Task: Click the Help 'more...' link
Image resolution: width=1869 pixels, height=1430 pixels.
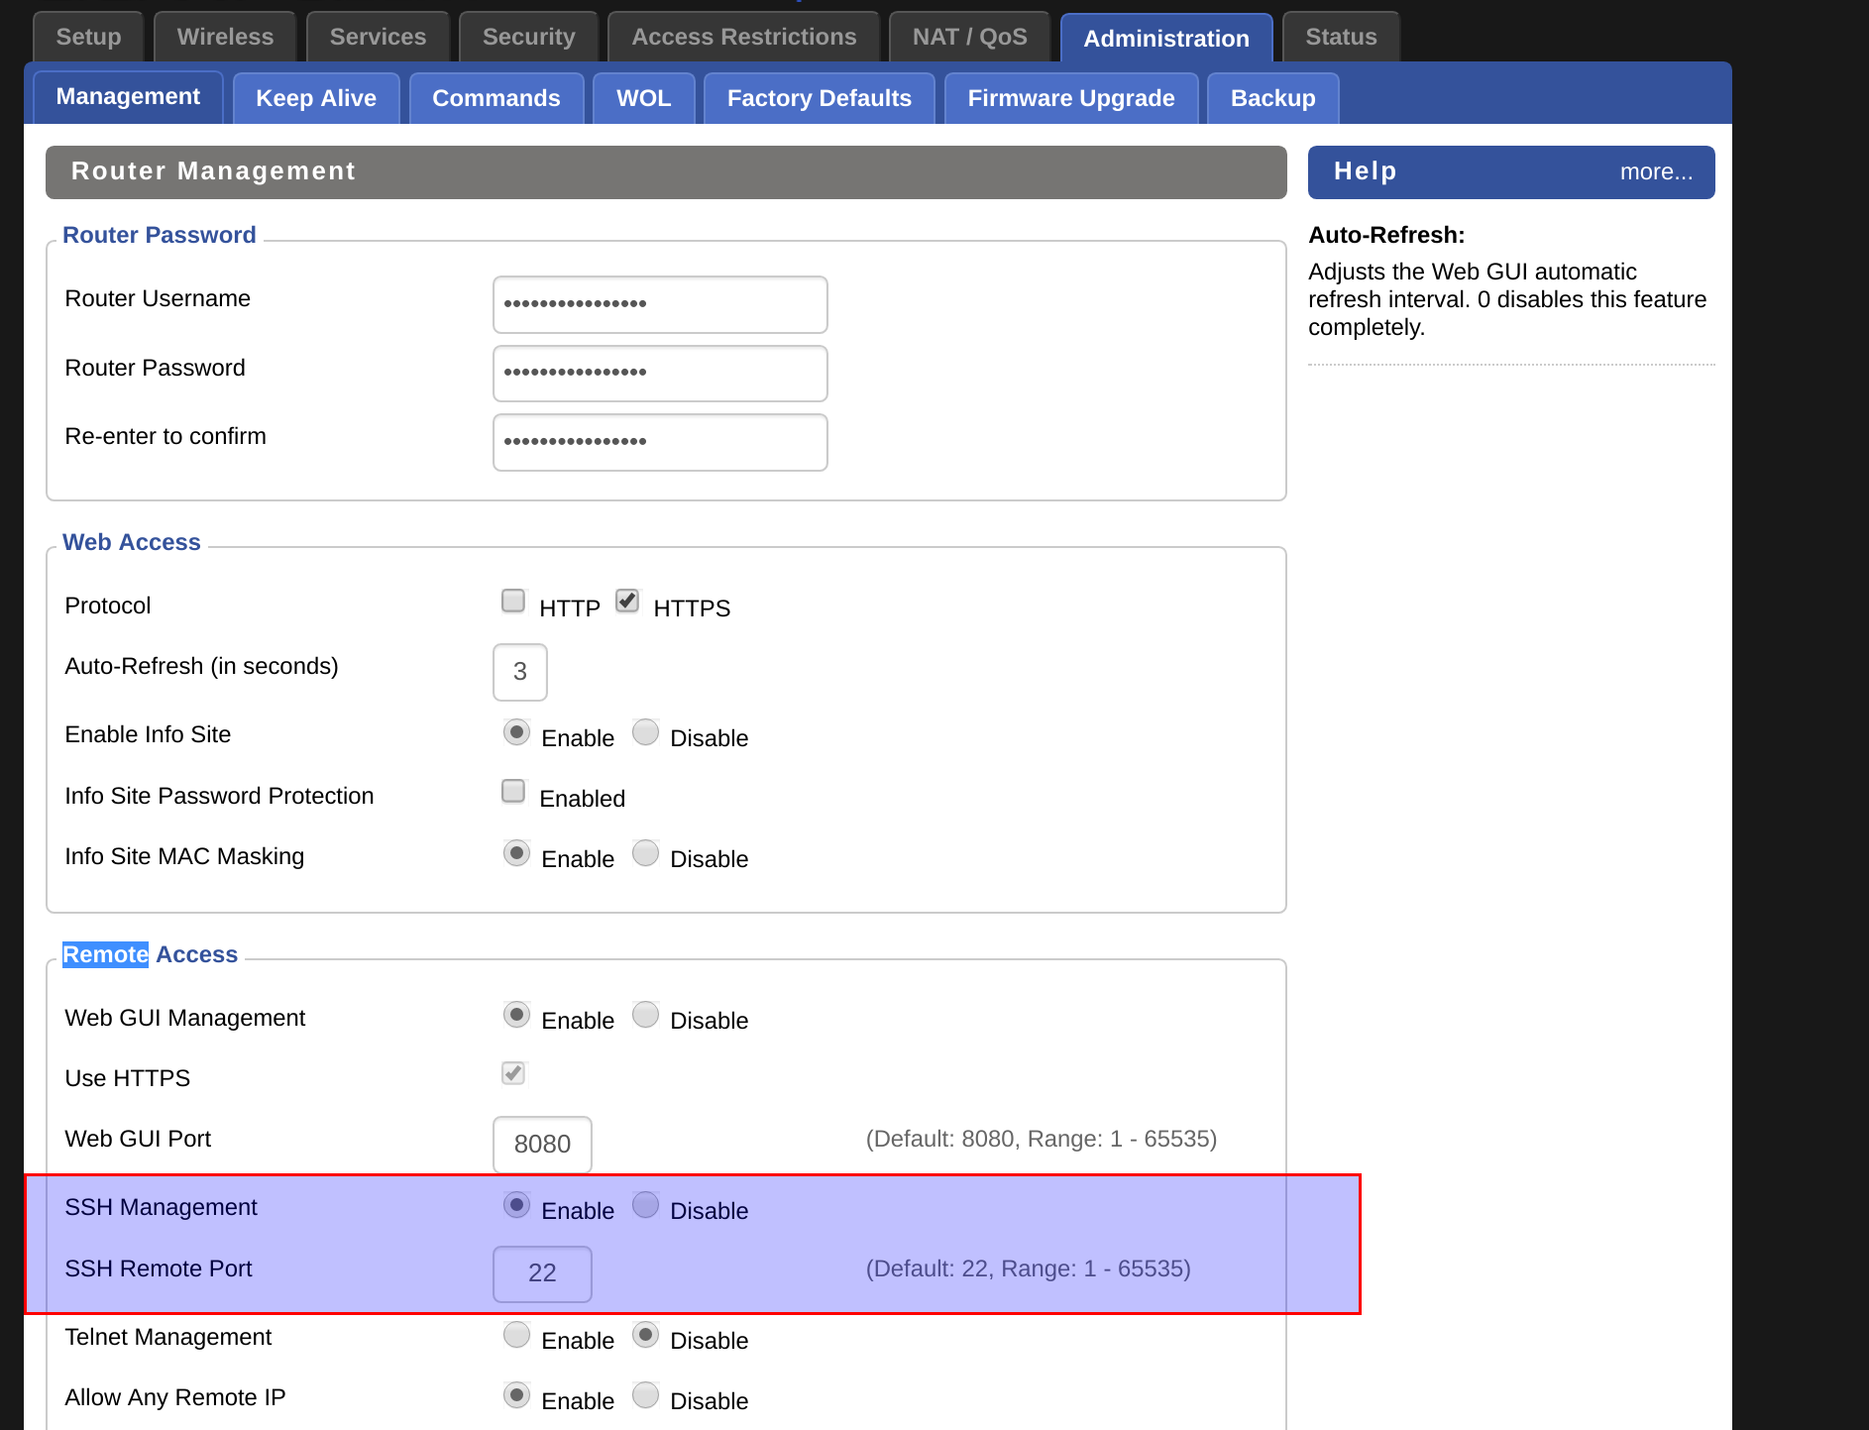Action: 1656,171
